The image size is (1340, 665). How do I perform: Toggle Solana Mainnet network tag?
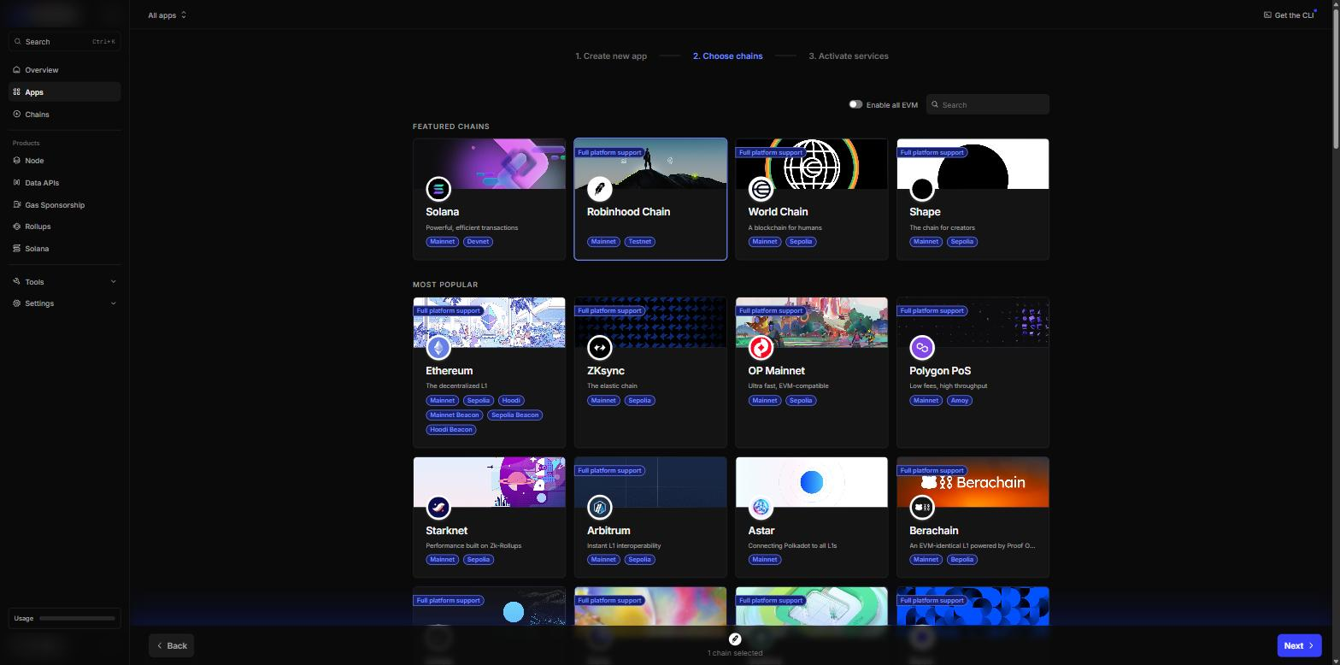[x=443, y=242]
